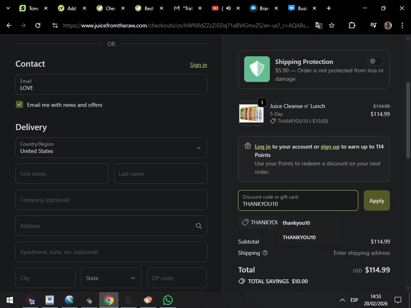The image size is (411, 308).
Task: Click the browser forward arrow
Action: point(23,25)
